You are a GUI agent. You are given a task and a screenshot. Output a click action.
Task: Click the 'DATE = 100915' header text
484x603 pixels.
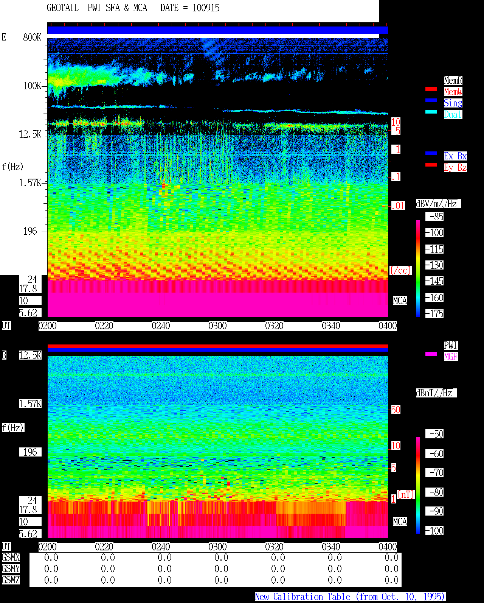coord(190,8)
